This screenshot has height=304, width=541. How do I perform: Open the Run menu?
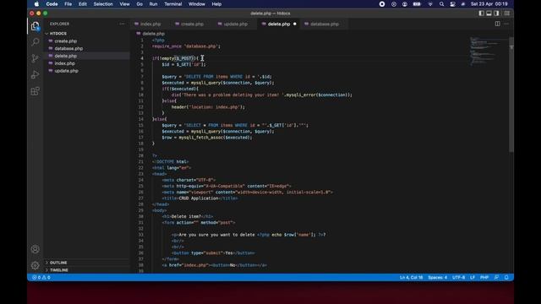tap(153, 4)
